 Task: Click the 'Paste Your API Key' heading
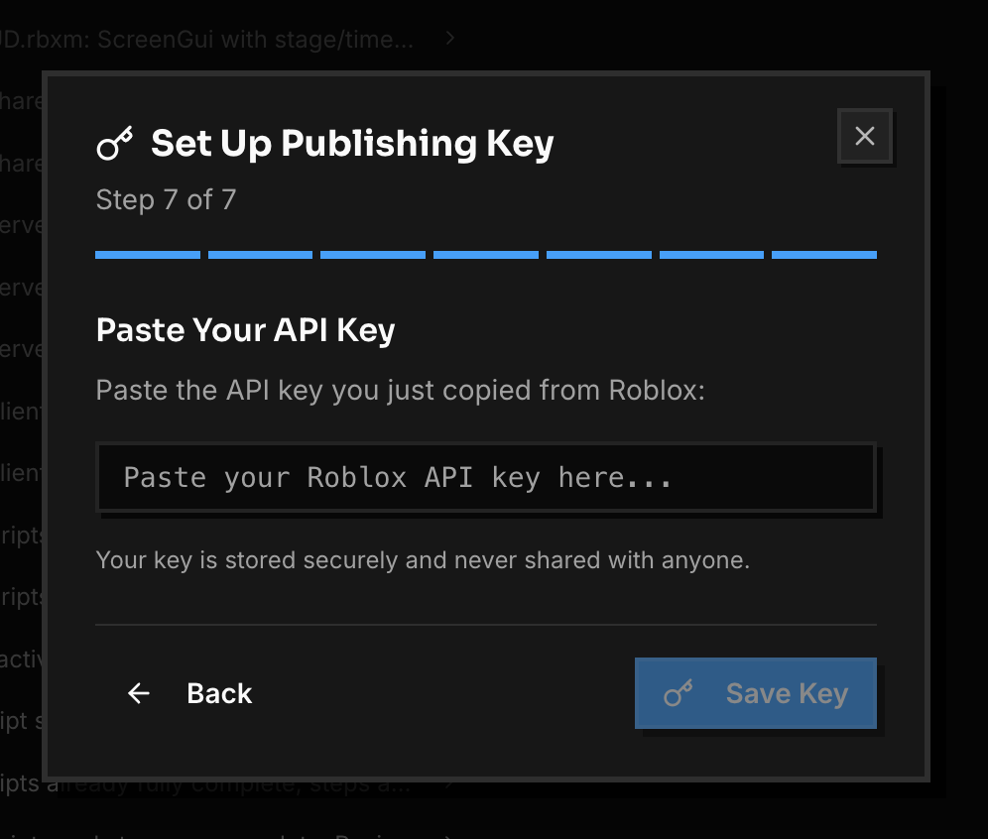pos(246,330)
